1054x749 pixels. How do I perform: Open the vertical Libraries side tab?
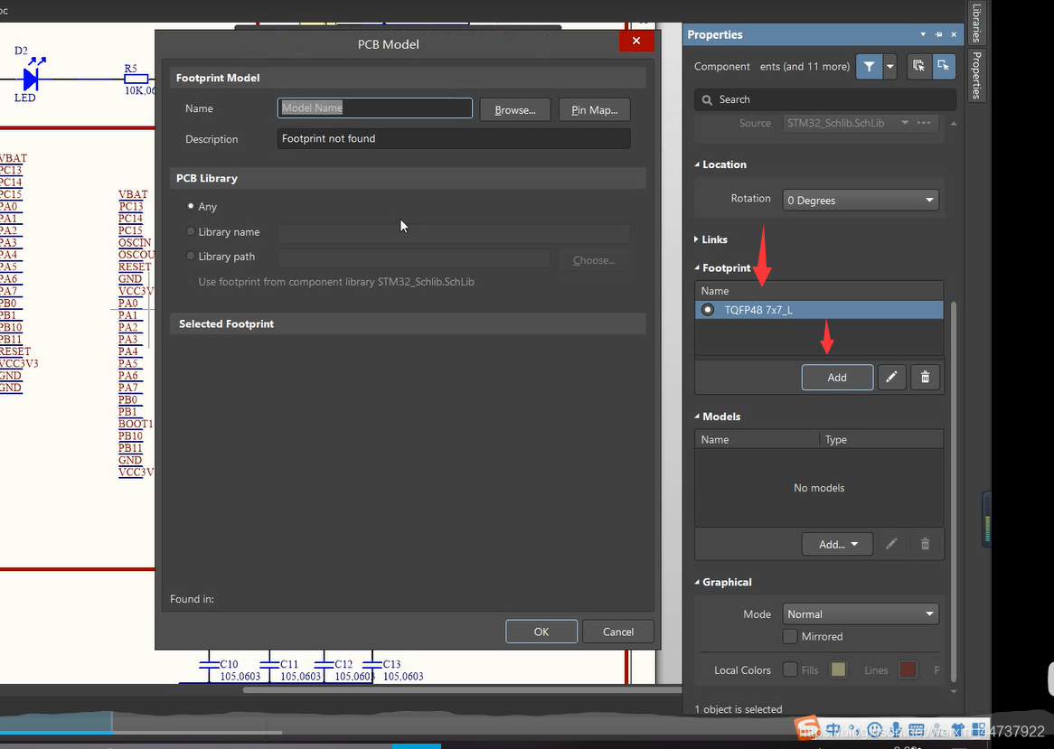tap(976, 23)
